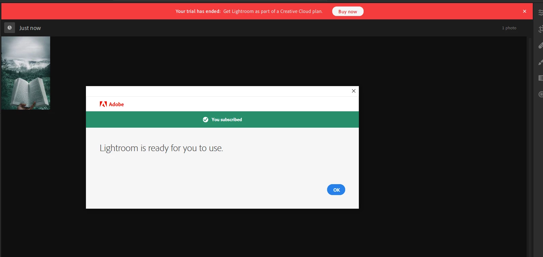Click OK in the Adobe dialog

pos(336,190)
